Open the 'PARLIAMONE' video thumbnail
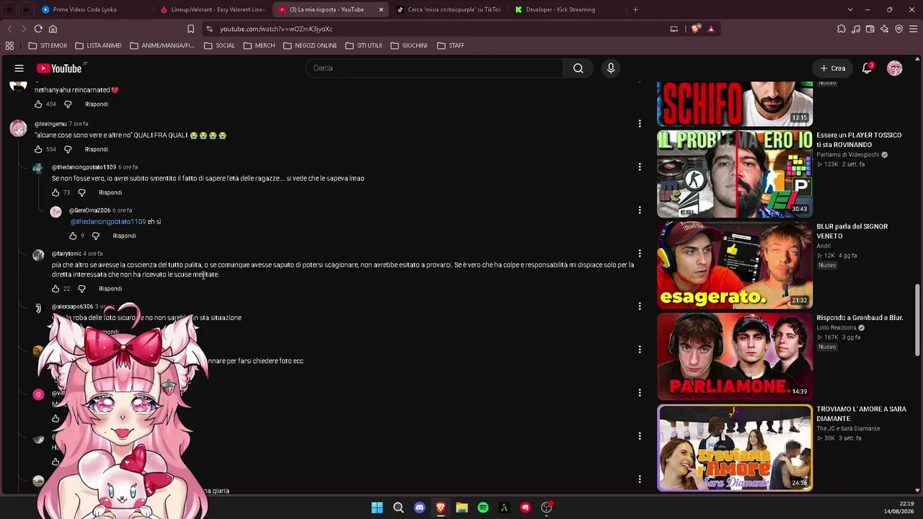The image size is (923, 519). click(x=735, y=357)
